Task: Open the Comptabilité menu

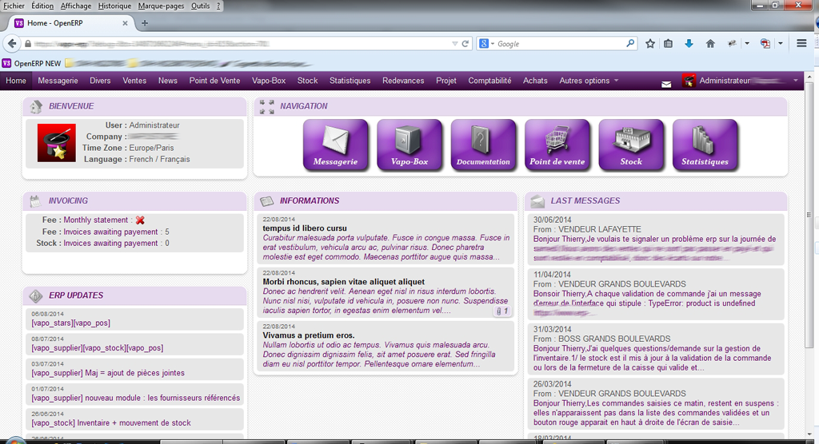Action: [x=489, y=81]
